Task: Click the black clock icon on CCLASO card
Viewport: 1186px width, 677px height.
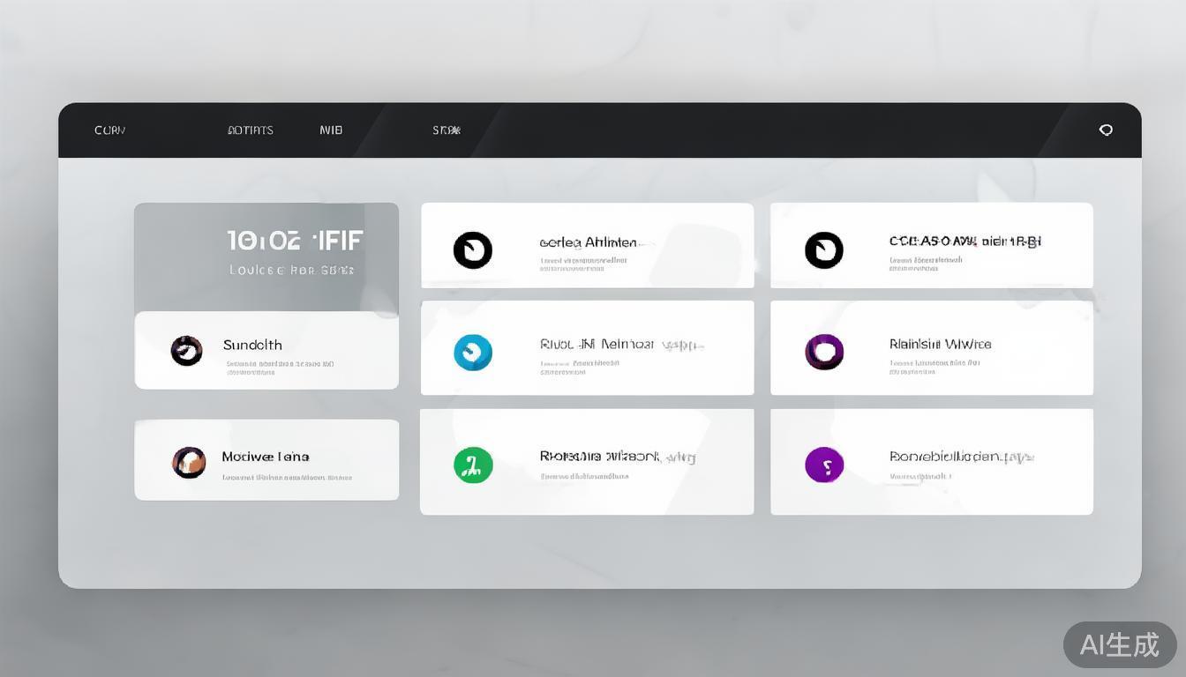Action: [x=824, y=249]
